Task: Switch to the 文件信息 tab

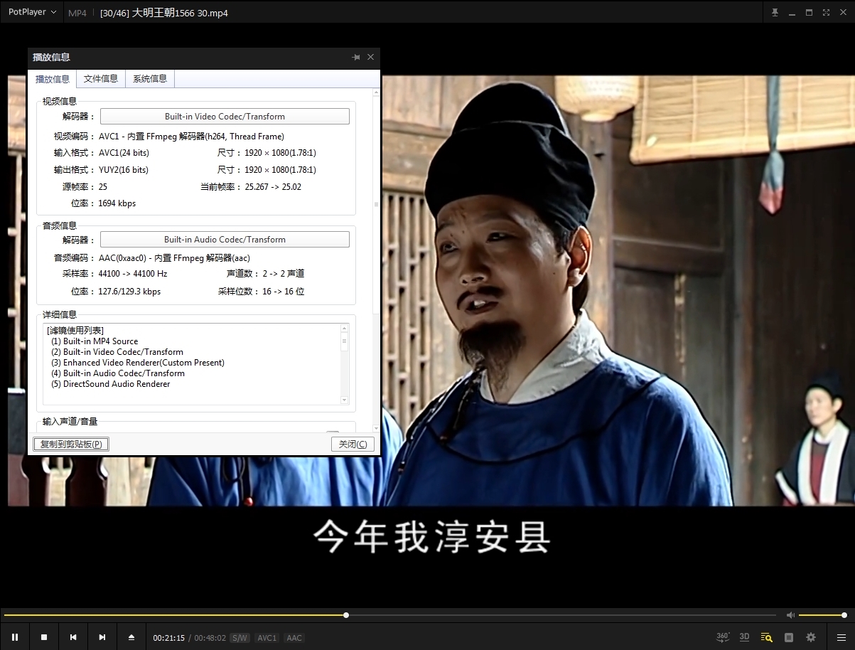Action: coord(101,78)
